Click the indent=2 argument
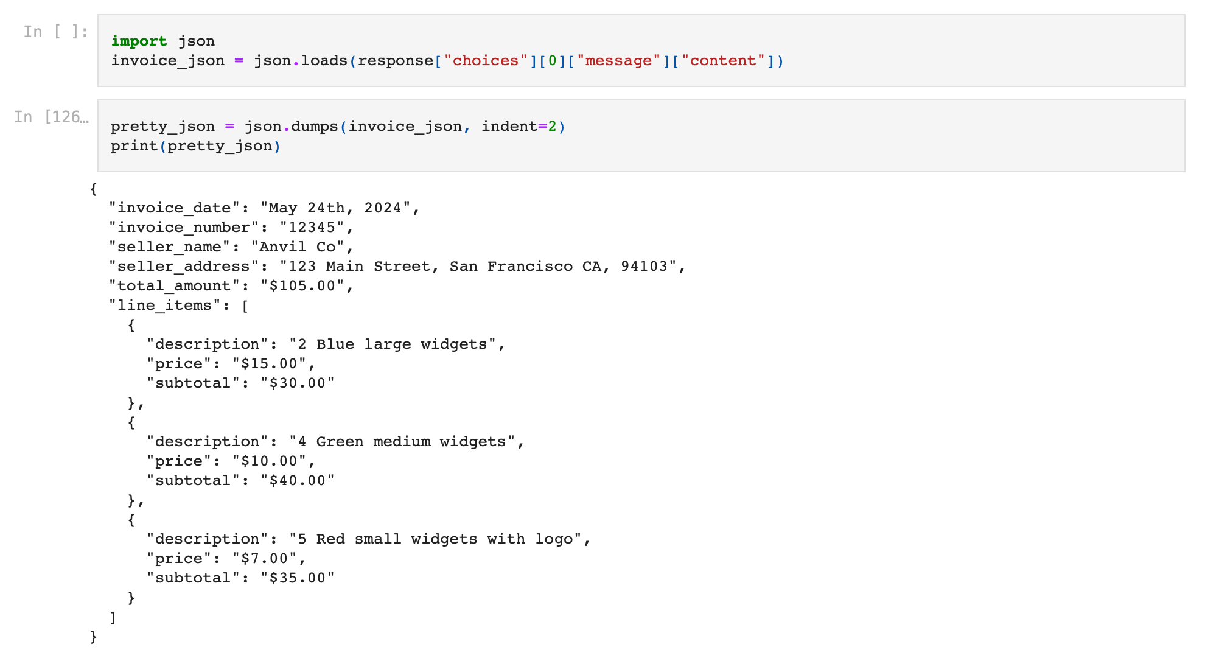1205x661 pixels. pos(519,127)
